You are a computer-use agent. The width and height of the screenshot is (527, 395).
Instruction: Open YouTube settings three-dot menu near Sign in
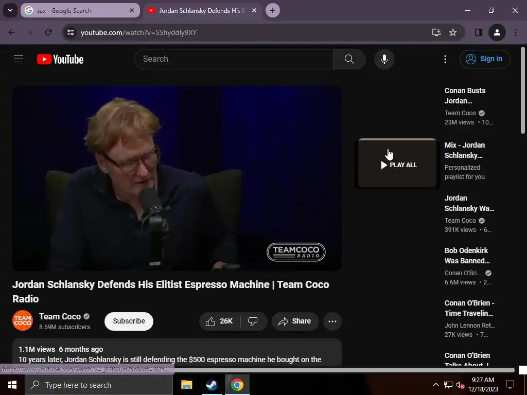(x=445, y=59)
